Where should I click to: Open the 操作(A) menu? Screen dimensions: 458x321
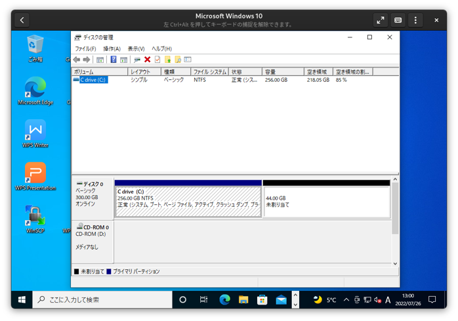[x=112, y=48]
